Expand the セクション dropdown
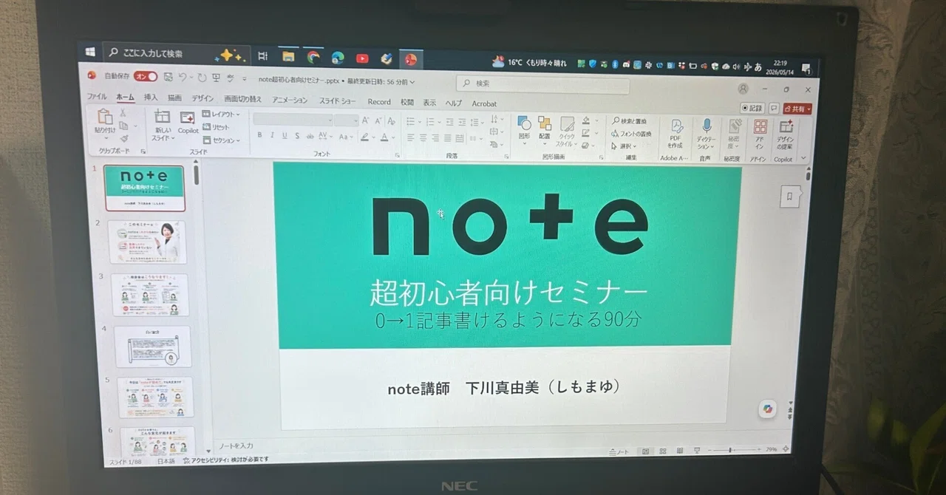 coord(221,140)
